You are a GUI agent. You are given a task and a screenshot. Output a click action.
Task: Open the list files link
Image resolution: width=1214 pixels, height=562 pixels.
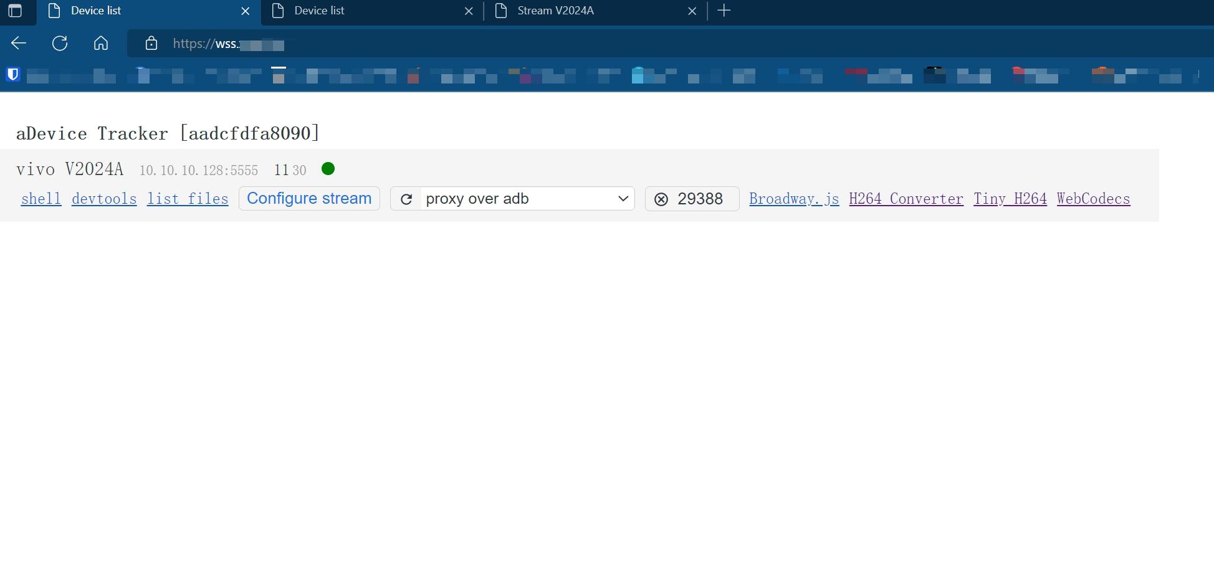(188, 199)
